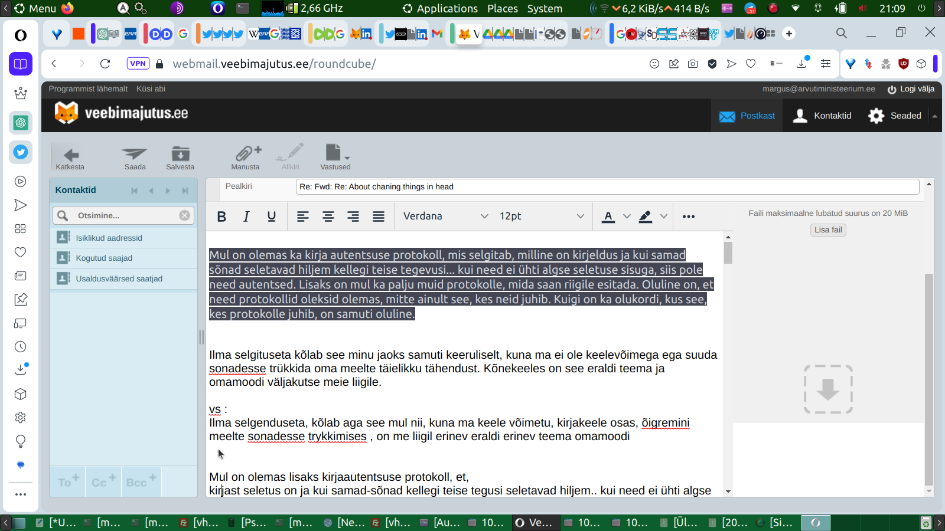Open ChatGPT in the Opera sidebar
945x531 pixels.
point(21,123)
